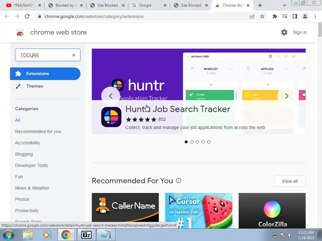Image resolution: width=322 pixels, height=241 pixels.
Task: Click the address bar URL
Action: (94, 16)
